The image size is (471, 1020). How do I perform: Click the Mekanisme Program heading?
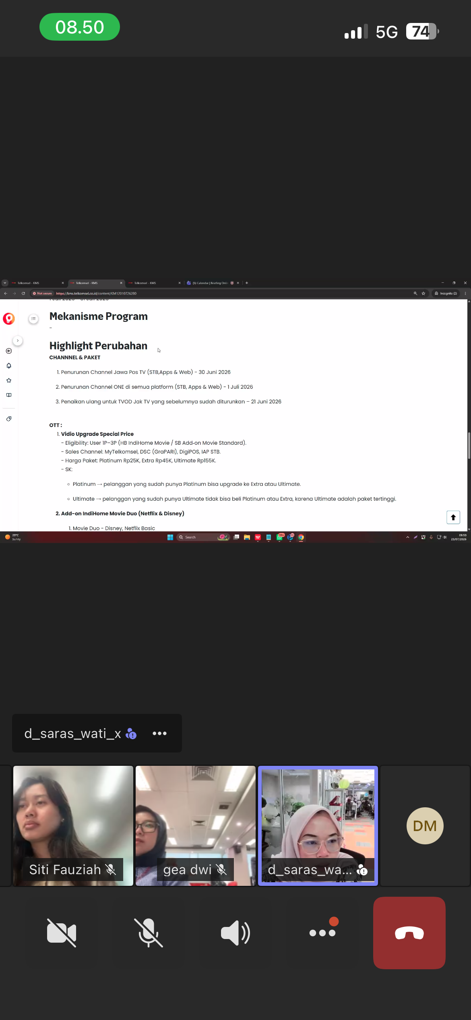(x=99, y=316)
